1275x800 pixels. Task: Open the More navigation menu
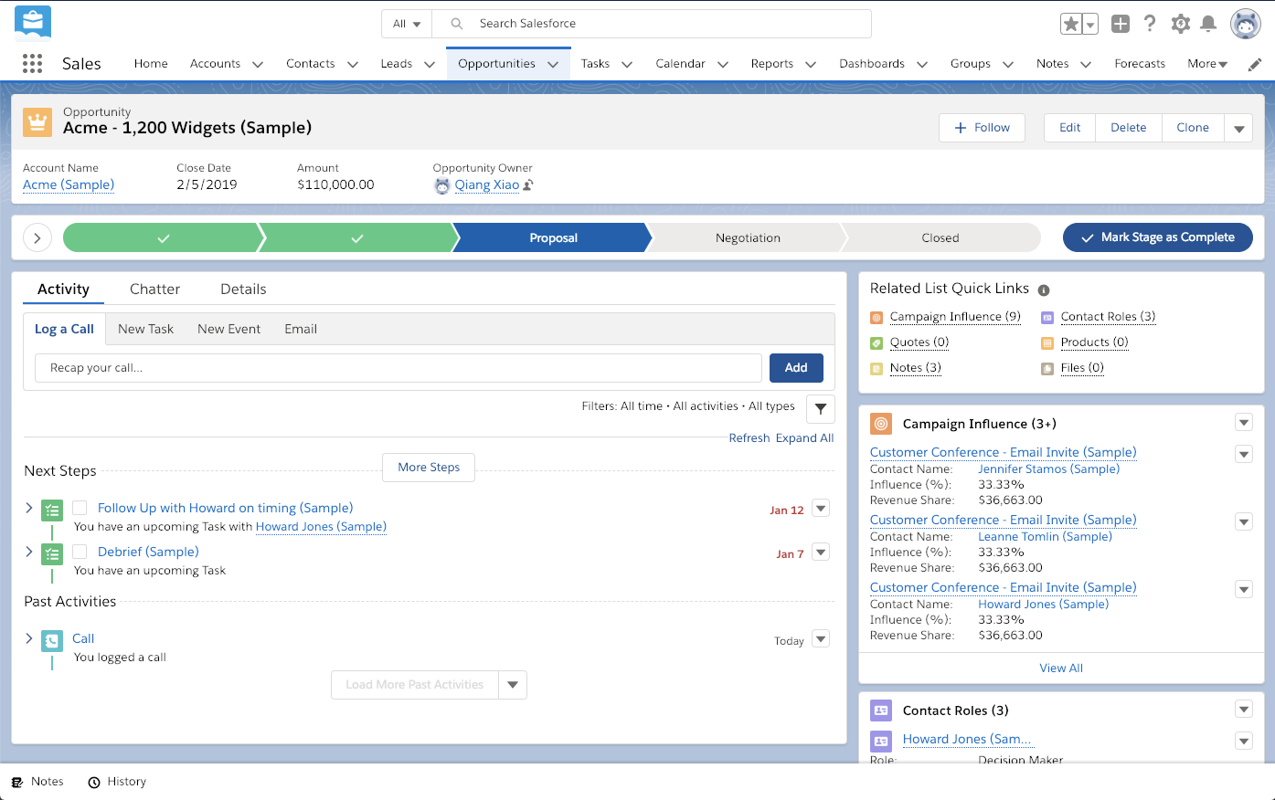point(1206,64)
